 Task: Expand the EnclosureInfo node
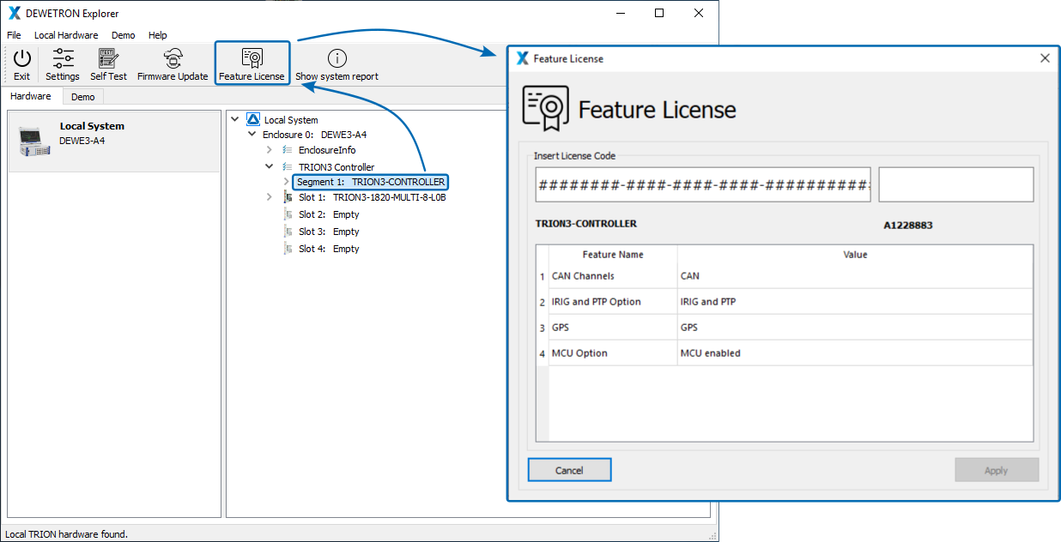pos(270,150)
